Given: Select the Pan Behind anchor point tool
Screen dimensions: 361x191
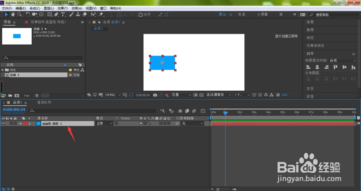Looking at the screenshot, I should click(41, 14).
